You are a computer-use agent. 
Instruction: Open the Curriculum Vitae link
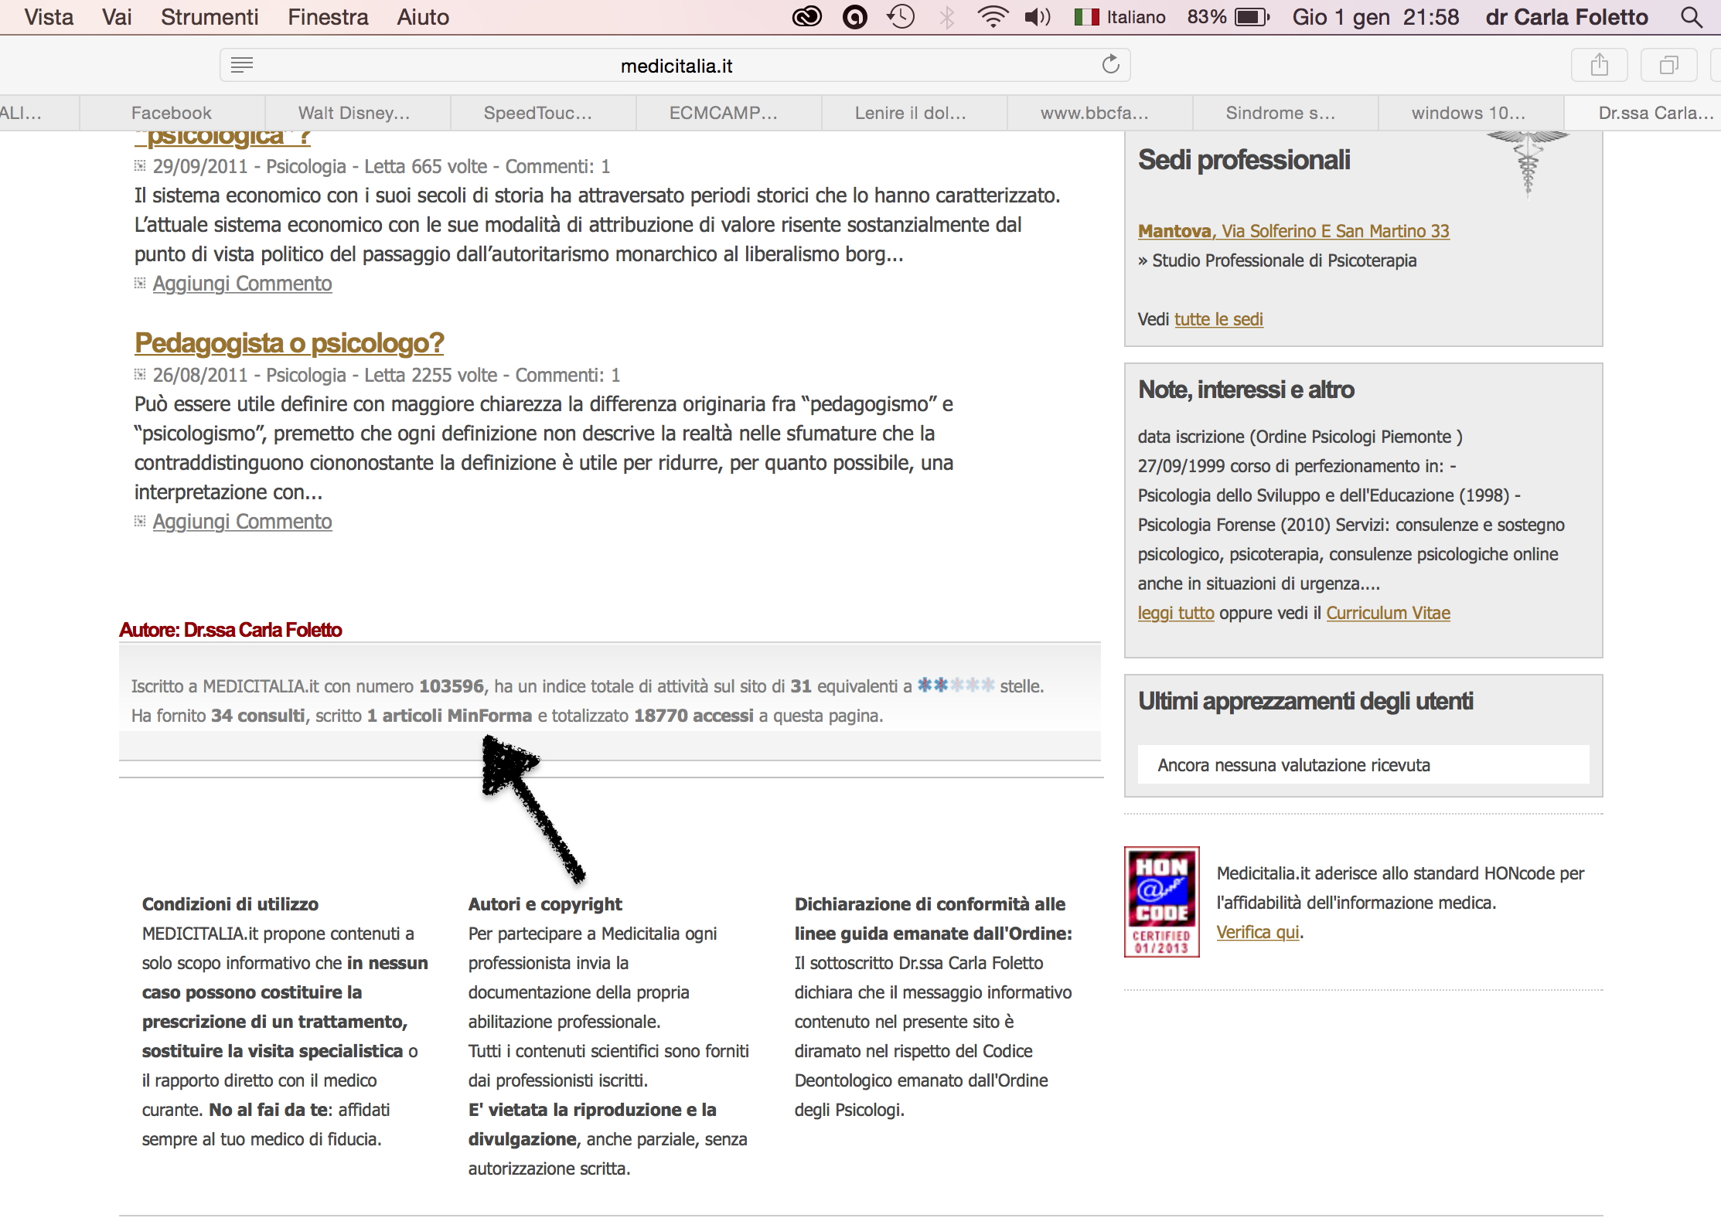tap(1388, 613)
